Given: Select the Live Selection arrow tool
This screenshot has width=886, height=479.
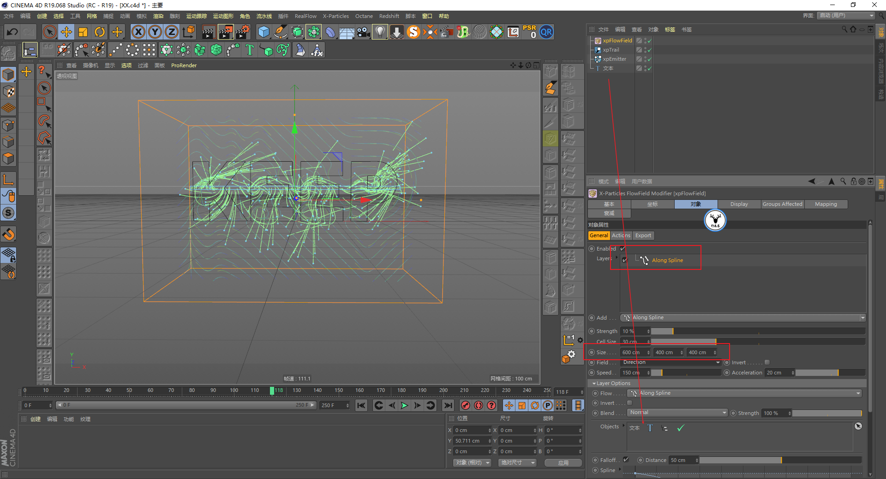Looking at the screenshot, I should tap(49, 32).
